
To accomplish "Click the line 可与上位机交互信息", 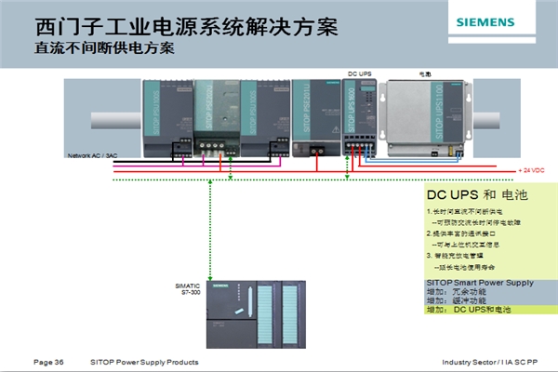I will (x=466, y=245).
